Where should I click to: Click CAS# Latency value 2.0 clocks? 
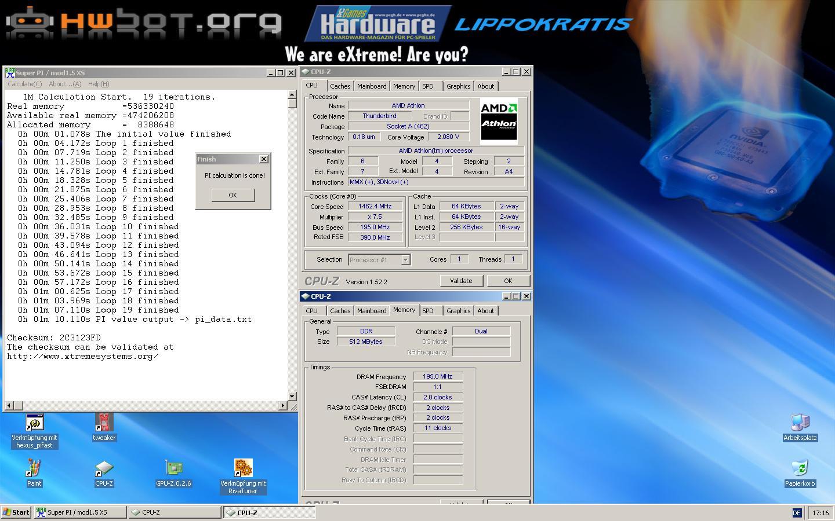(438, 397)
